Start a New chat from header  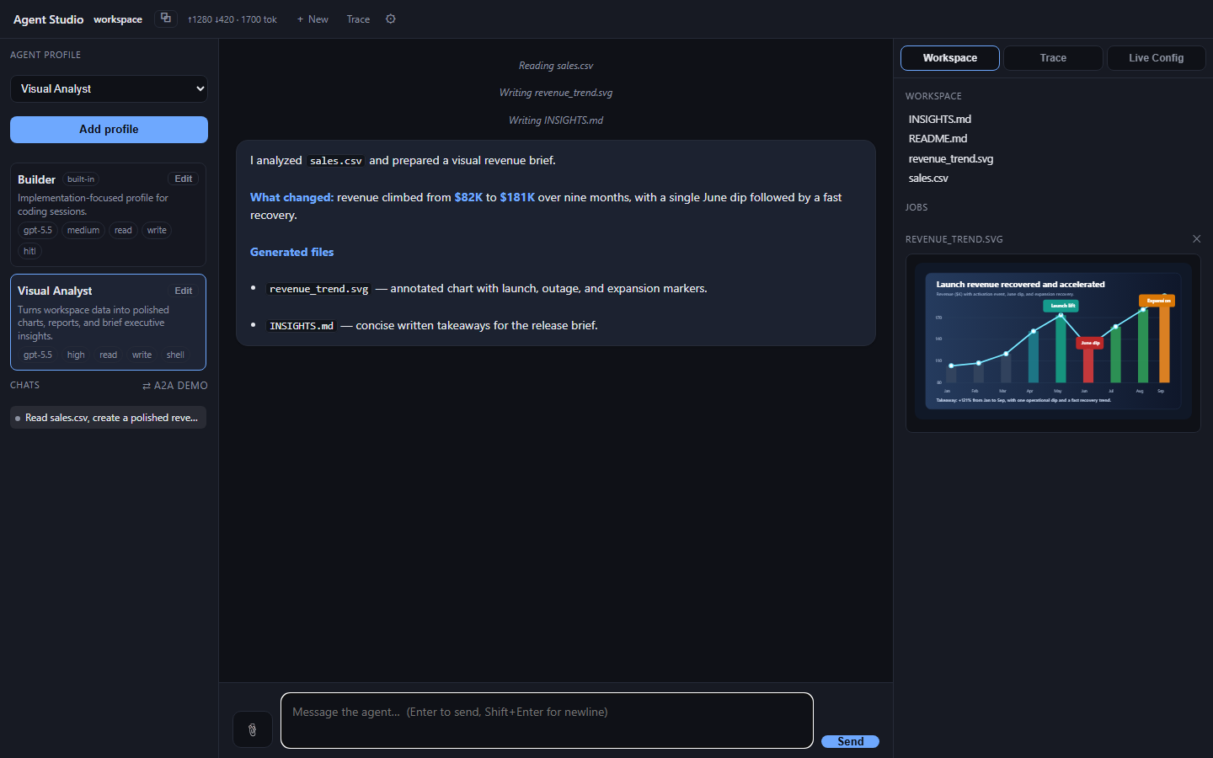click(313, 19)
